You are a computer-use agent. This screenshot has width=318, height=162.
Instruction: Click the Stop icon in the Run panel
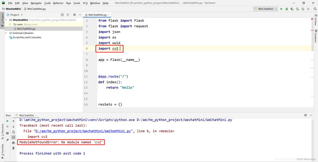7,126
